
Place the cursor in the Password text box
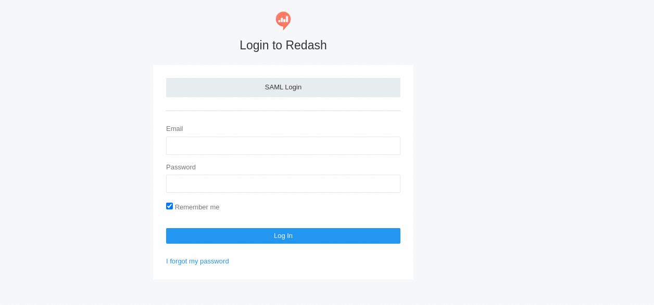pyautogui.click(x=283, y=183)
